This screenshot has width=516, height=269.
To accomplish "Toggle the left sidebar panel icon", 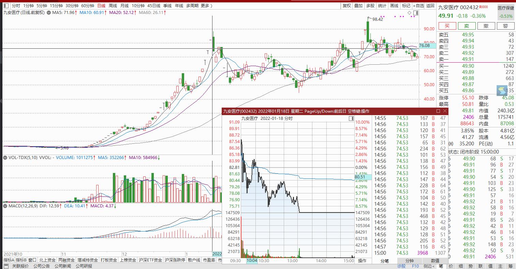I will tap(6, 6).
